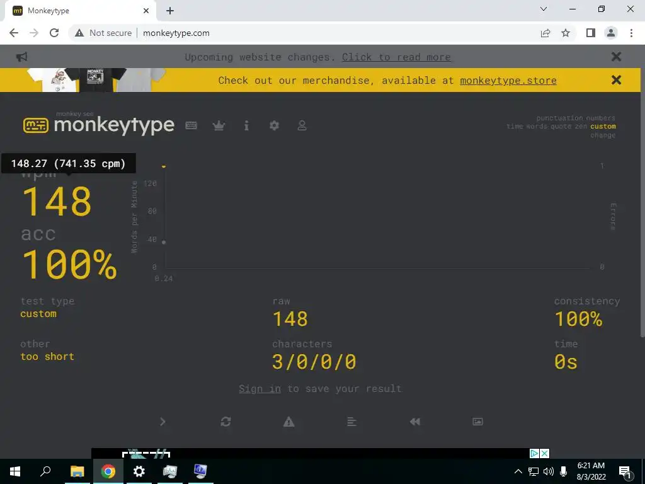Toggle words history lines icon
This screenshot has height=484, width=645.
point(351,422)
